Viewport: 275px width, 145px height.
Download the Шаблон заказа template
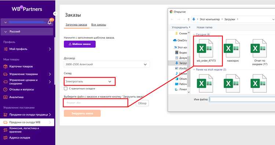[80, 44]
